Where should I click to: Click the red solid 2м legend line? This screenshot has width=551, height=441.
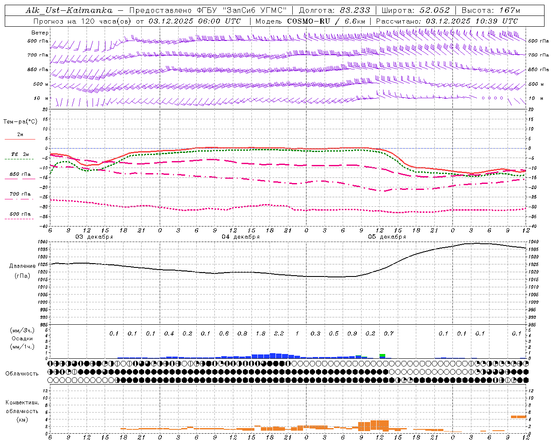pyautogui.click(x=20, y=139)
